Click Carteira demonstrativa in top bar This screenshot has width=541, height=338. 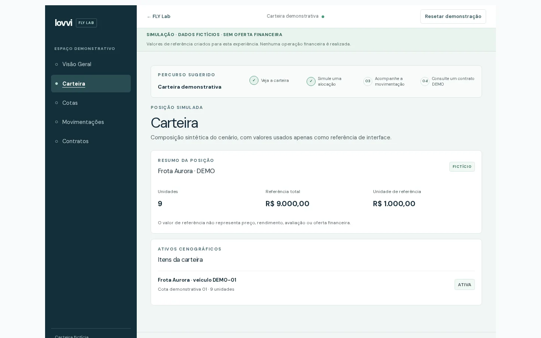tap(293, 16)
